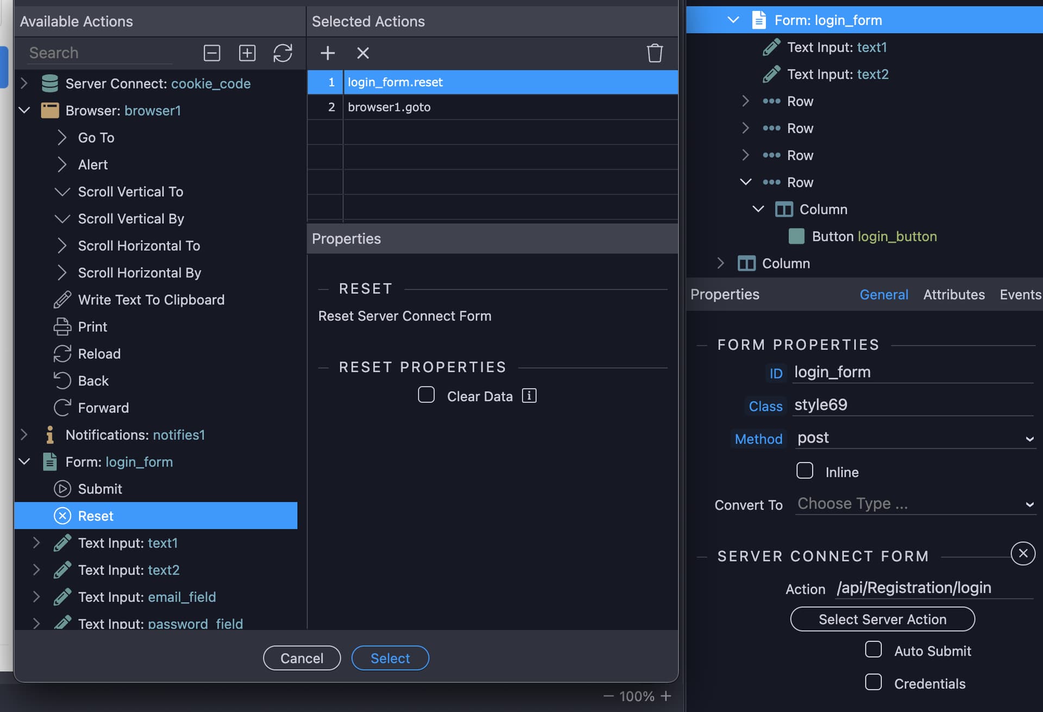Refresh the available actions list

[x=282, y=53]
